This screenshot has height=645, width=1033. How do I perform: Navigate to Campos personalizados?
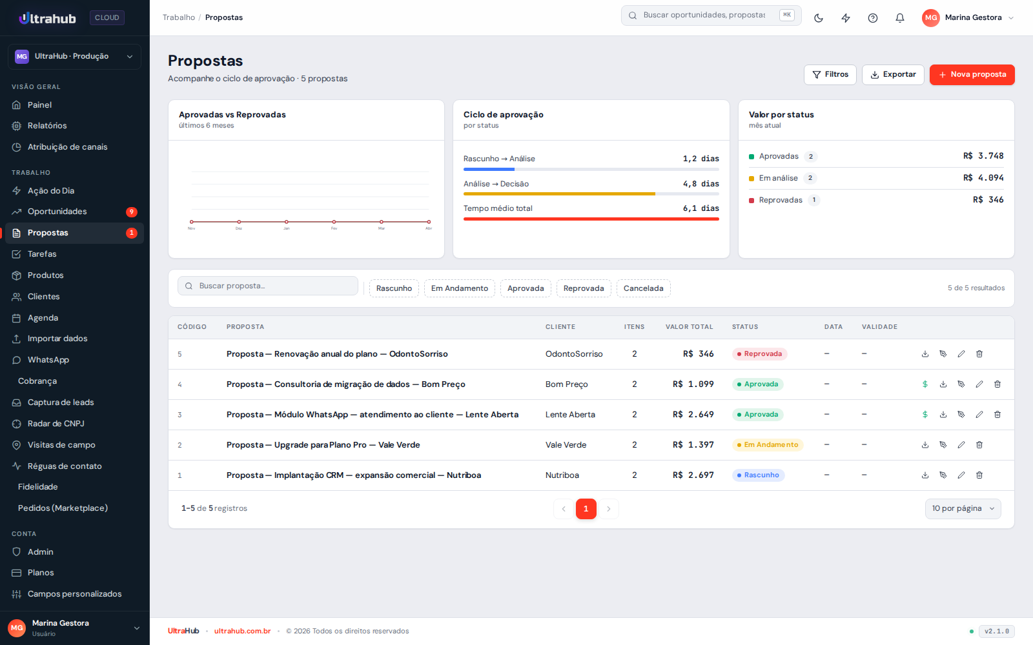pyautogui.click(x=74, y=594)
